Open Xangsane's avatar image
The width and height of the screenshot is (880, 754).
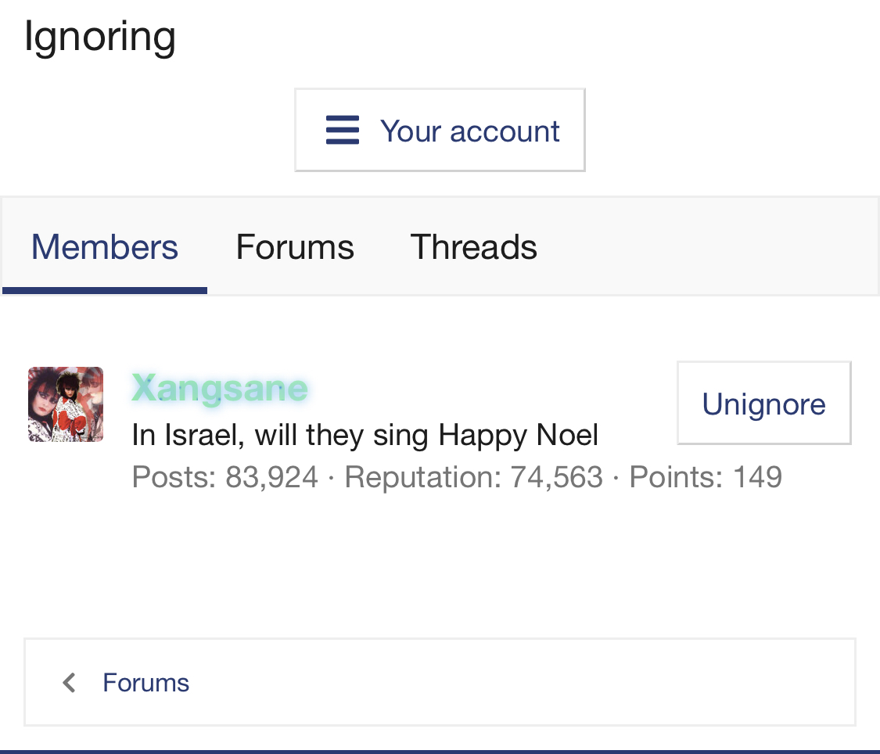pos(66,404)
